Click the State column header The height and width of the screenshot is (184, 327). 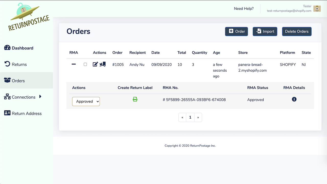pyautogui.click(x=306, y=52)
